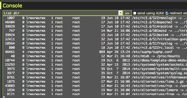Click timestamp Mar 21 16:43
The image size is (187, 98).
pos(118,86)
